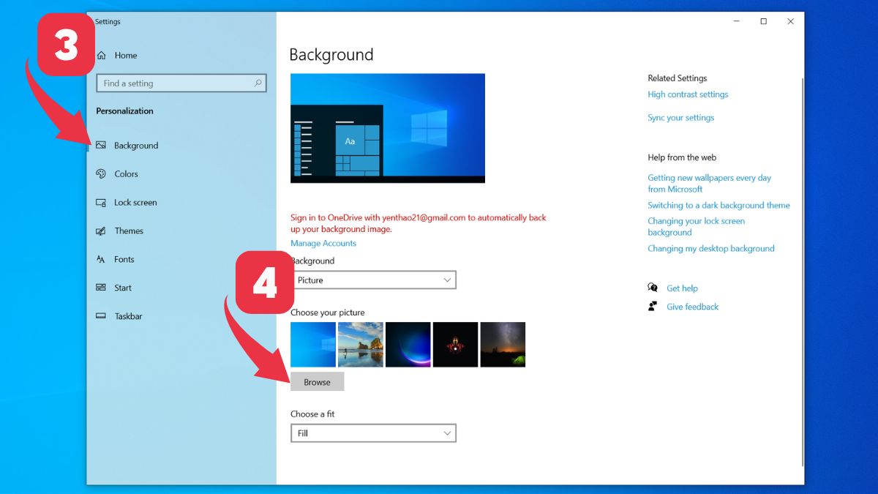Click the Get help link
This screenshot has width=878, height=494.
coord(682,288)
